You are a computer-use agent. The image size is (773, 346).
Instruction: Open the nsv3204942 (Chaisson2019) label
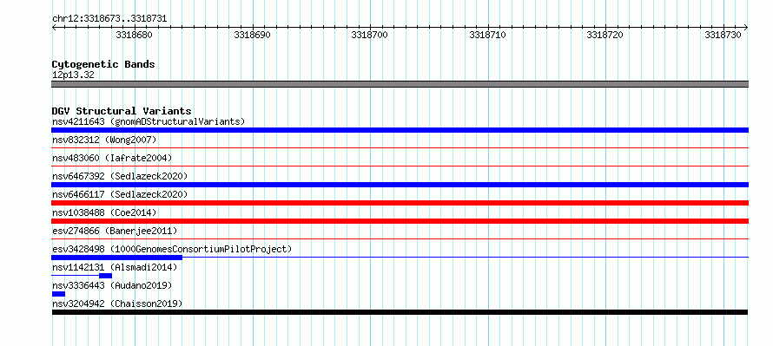tap(117, 304)
